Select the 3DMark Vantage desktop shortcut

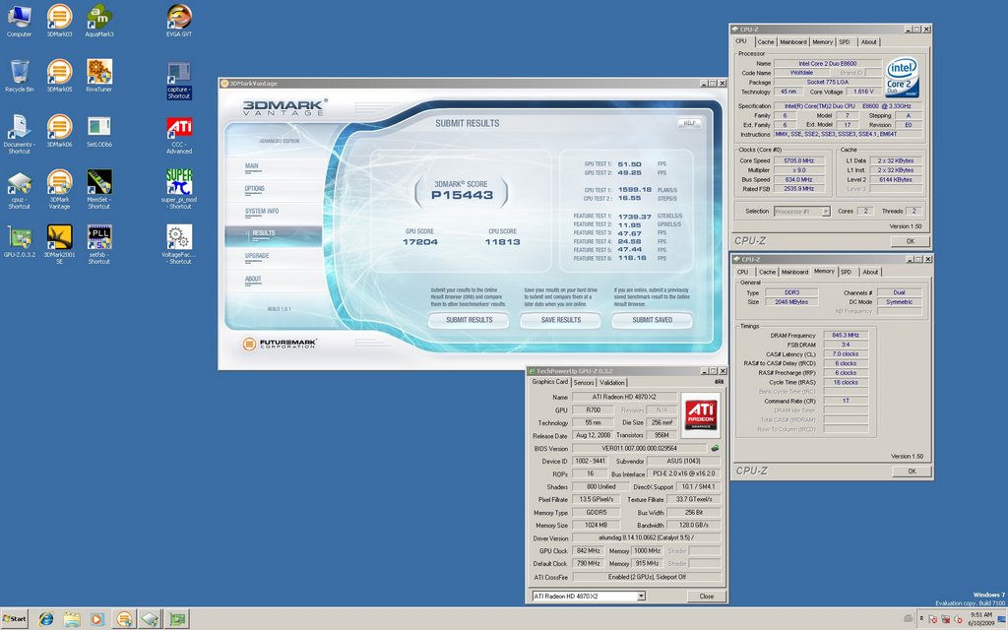(59, 190)
